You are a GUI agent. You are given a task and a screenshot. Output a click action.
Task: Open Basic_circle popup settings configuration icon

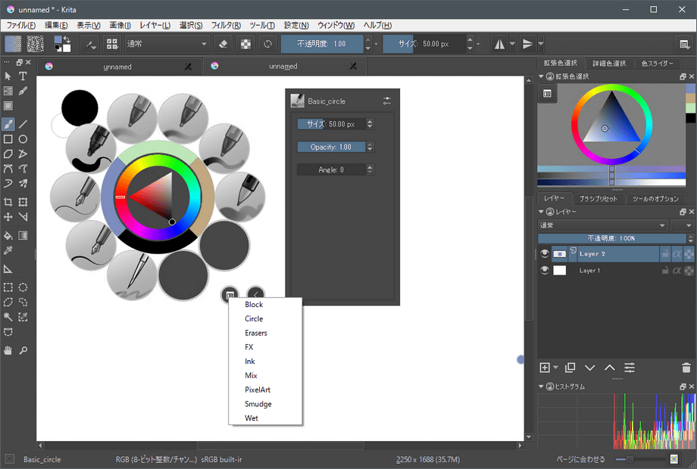pos(386,101)
